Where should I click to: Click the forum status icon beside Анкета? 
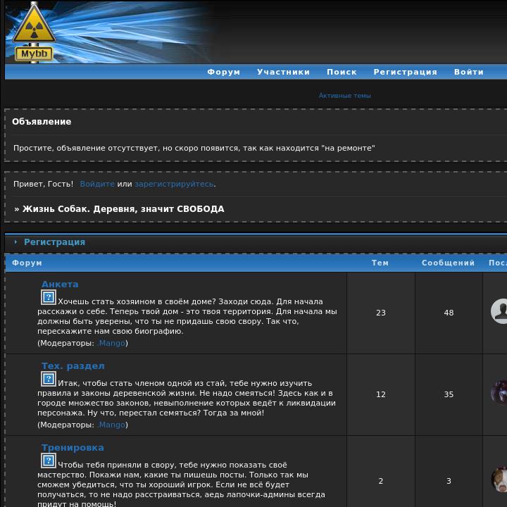pos(49,297)
